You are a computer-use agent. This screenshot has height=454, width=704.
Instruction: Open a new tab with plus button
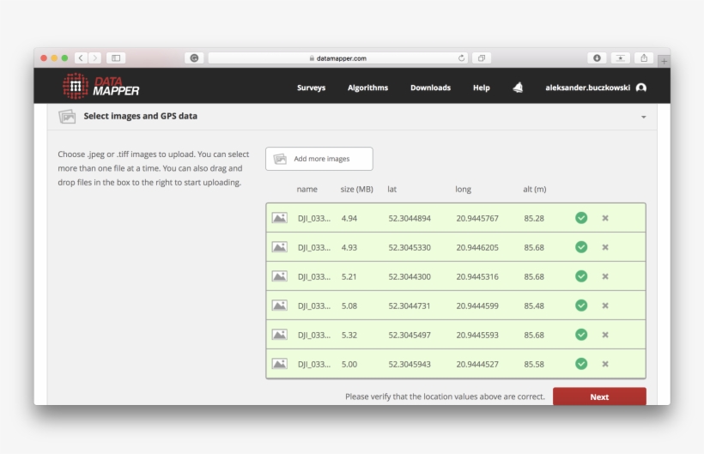tap(664, 61)
